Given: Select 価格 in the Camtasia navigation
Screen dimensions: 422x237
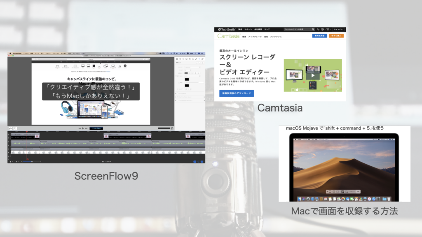Looking at the screenshot, I should point(266,36).
